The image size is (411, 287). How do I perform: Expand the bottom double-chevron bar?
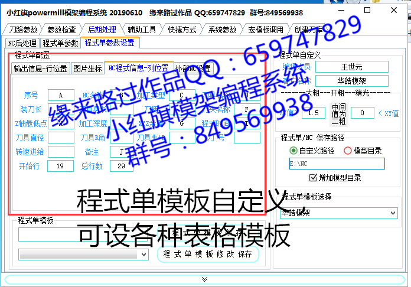coord(205,279)
